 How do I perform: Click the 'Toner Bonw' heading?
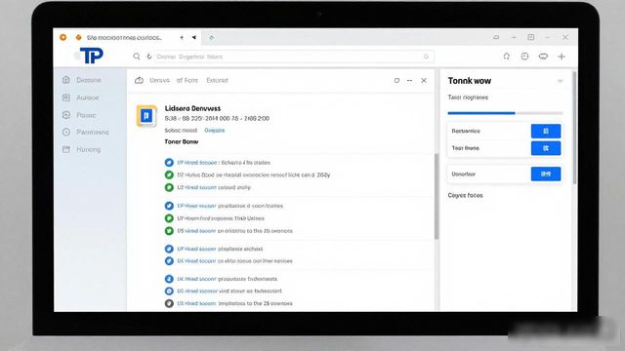tap(182, 141)
